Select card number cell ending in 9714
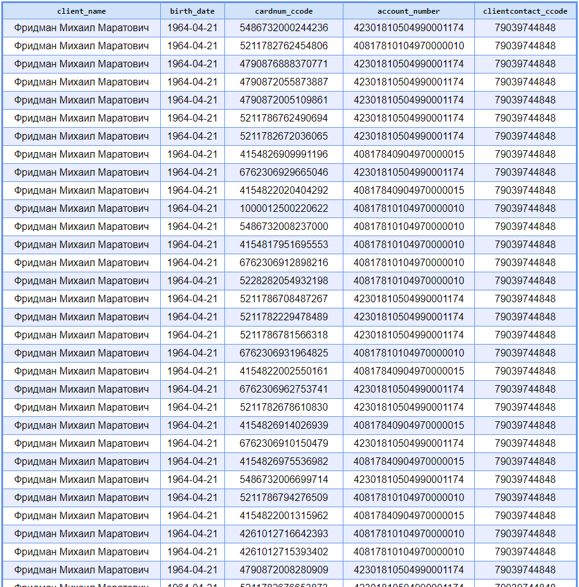Viewport: 579px width, 587px height. click(x=284, y=480)
